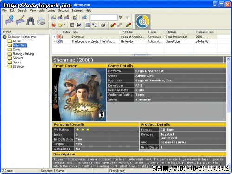Click the Dreamcast icon beside index 3
Image resolution: width=232 pixels, height=174 pixels.
[58, 37]
